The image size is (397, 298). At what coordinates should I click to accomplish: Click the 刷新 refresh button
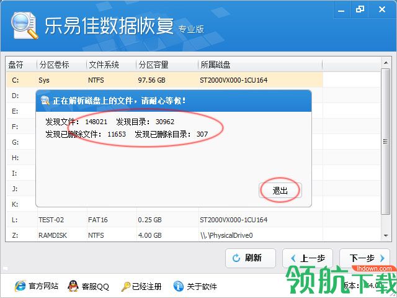(251, 258)
